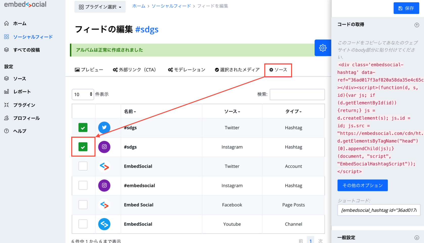Click the blue gear settings button
Screen dimensions: 424x243
(323, 48)
